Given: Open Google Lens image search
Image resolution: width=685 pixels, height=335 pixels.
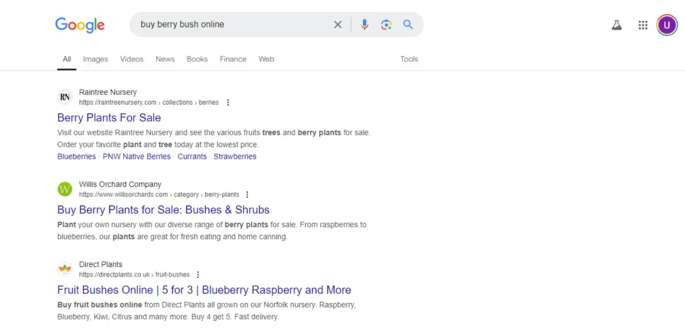Looking at the screenshot, I should pyautogui.click(x=386, y=25).
